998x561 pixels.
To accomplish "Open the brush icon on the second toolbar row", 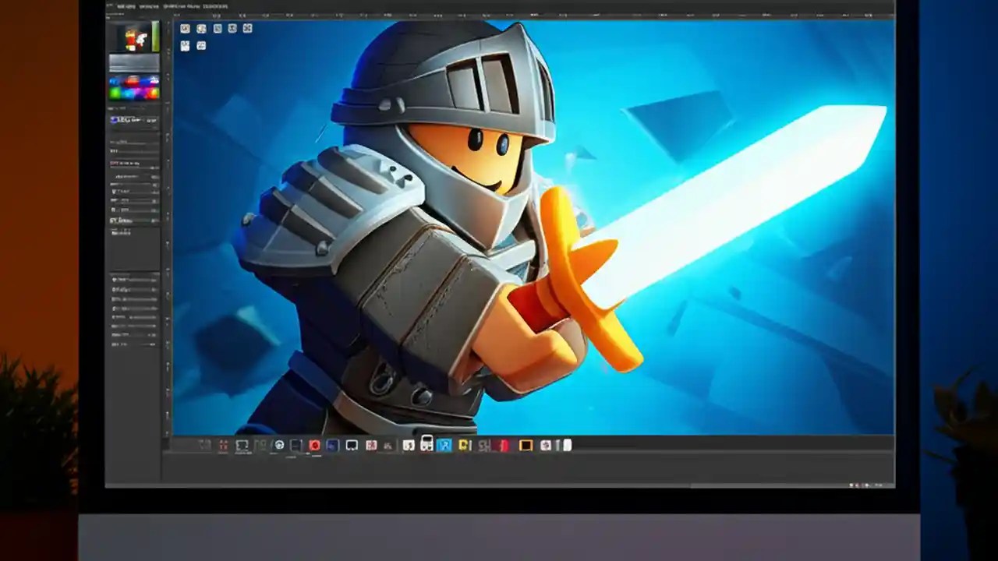I will point(201,45).
